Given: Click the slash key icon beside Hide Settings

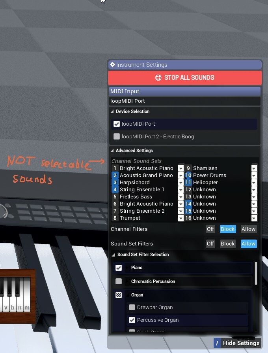Looking at the screenshot, I should (x=217, y=343).
